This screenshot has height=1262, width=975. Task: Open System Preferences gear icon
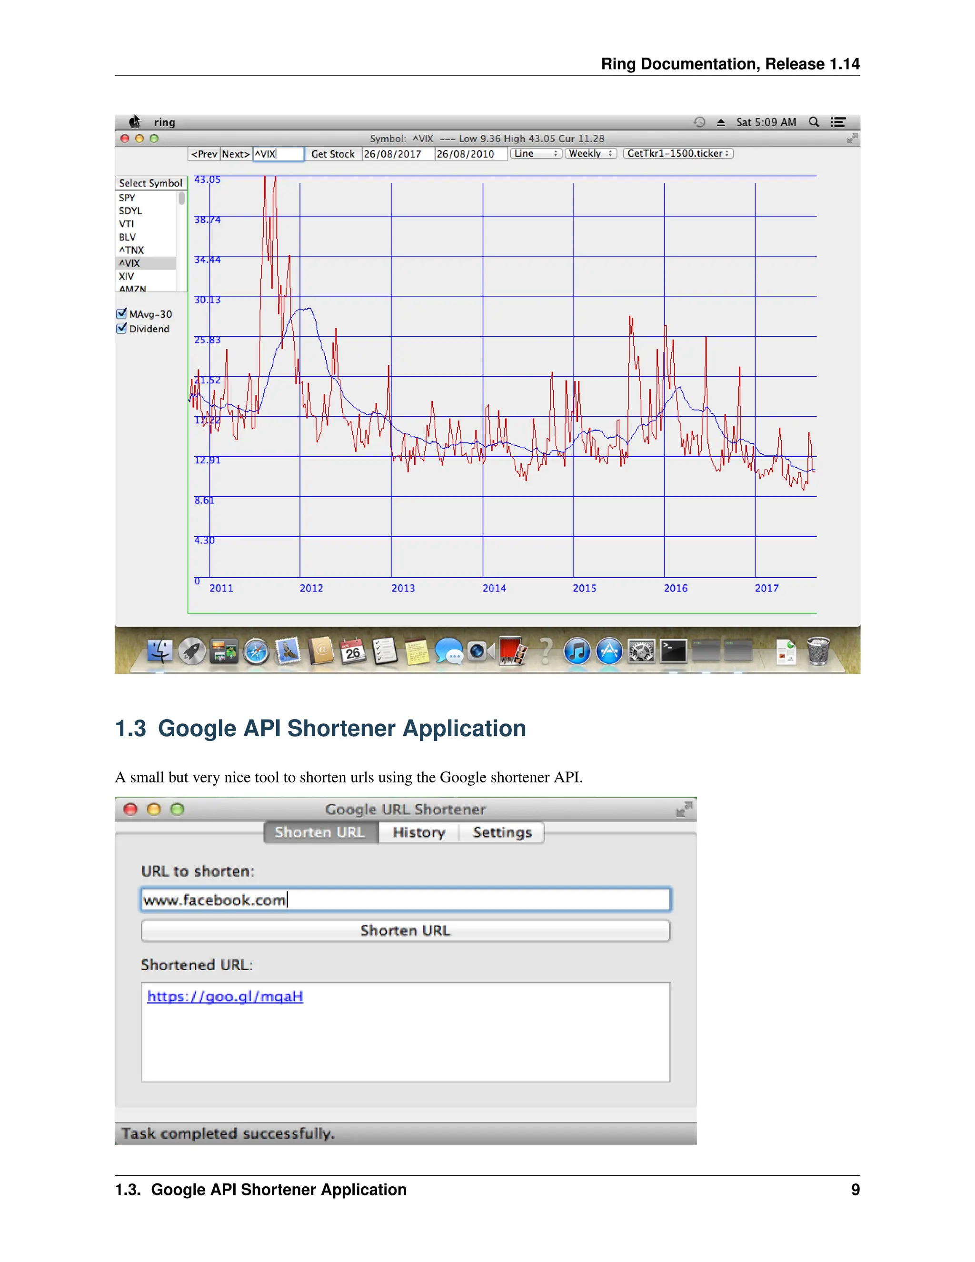pyautogui.click(x=641, y=651)
